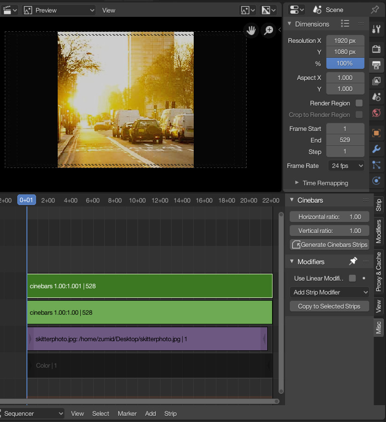
Task: Click Generate Cinebars Strips button
Action: pos(329,244)
